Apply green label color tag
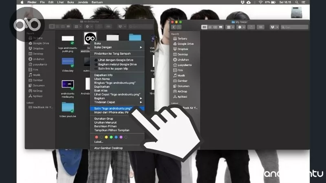Screen dimensions: 326x183 click(x=111, y=137)
